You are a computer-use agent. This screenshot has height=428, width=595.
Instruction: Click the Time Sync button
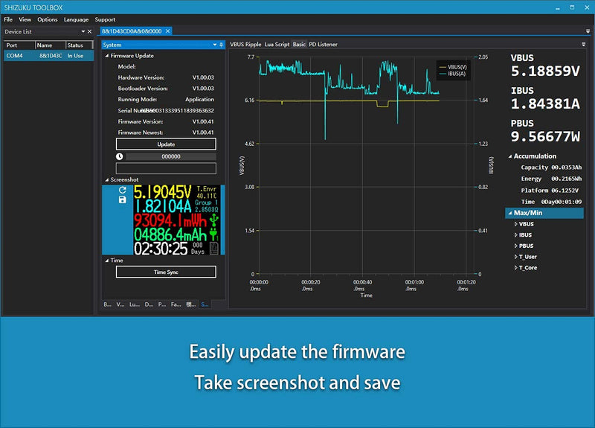(166, 272)
